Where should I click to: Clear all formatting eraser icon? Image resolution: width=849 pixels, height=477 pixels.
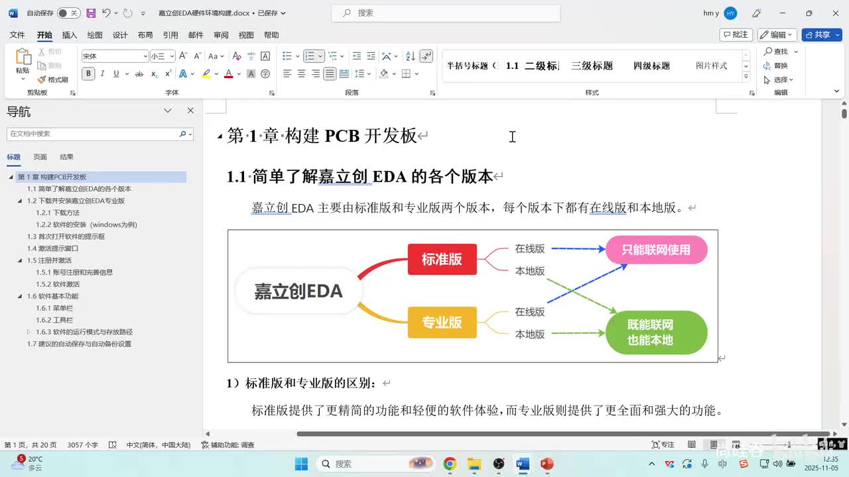237,56
